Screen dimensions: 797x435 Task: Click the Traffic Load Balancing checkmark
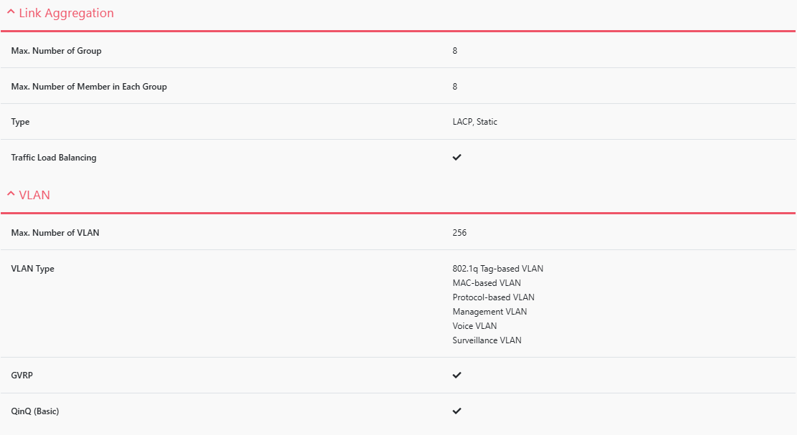coord(457,157)
